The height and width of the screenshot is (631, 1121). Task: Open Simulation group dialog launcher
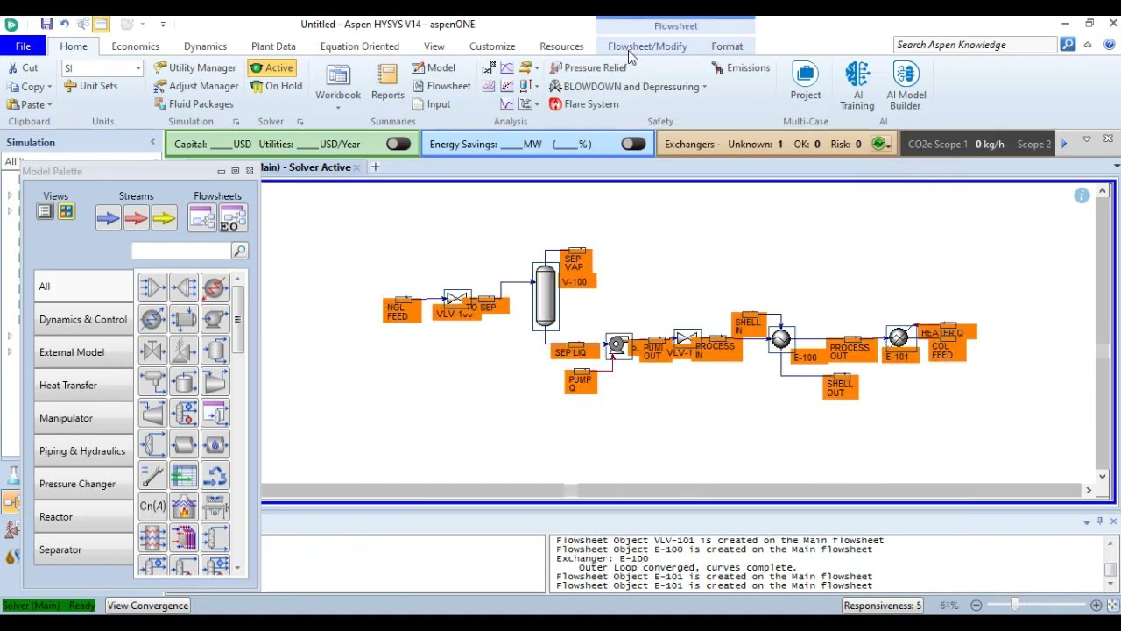(236, 122)
